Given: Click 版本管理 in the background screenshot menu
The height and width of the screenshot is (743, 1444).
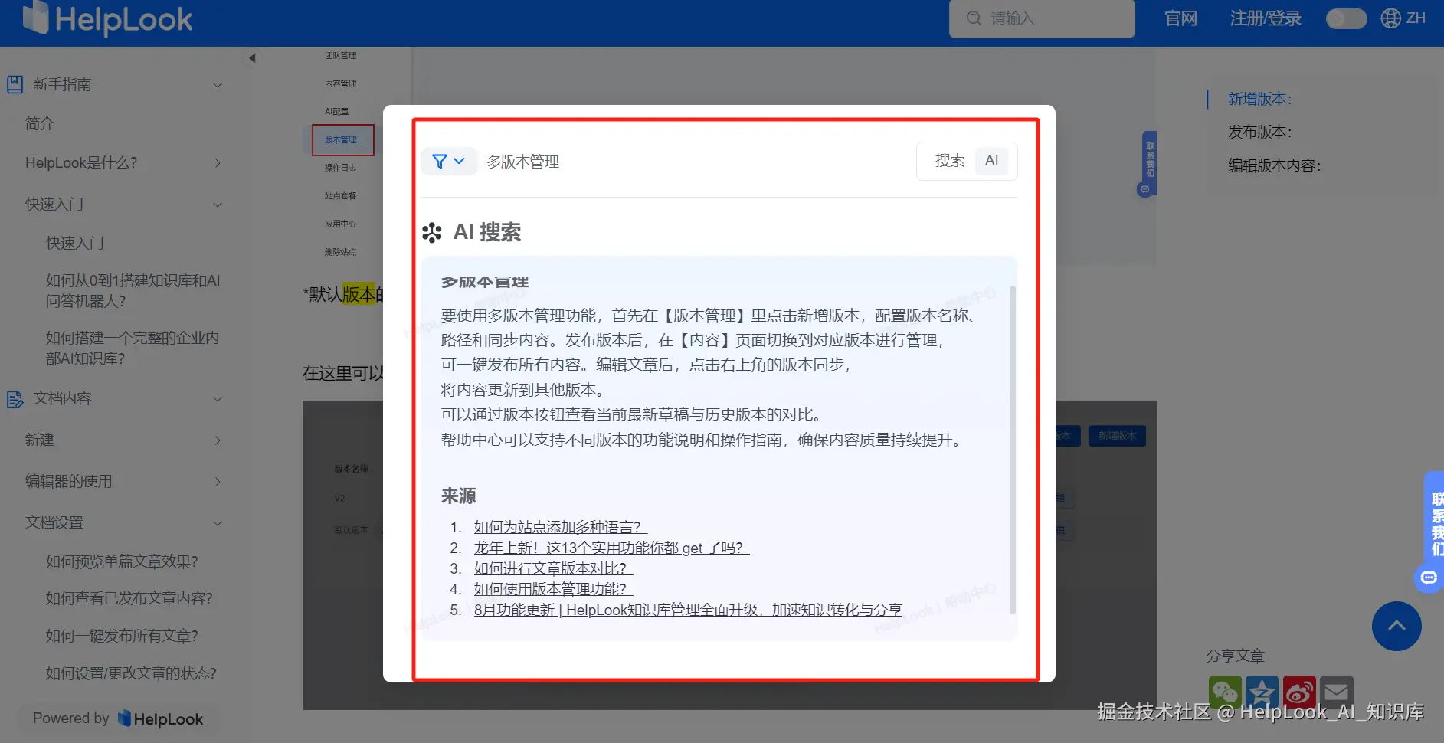Looking at the screenshot, I should tap(342, 140).
